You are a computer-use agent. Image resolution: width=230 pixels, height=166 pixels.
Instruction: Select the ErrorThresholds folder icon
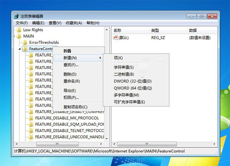coord(25,43)
